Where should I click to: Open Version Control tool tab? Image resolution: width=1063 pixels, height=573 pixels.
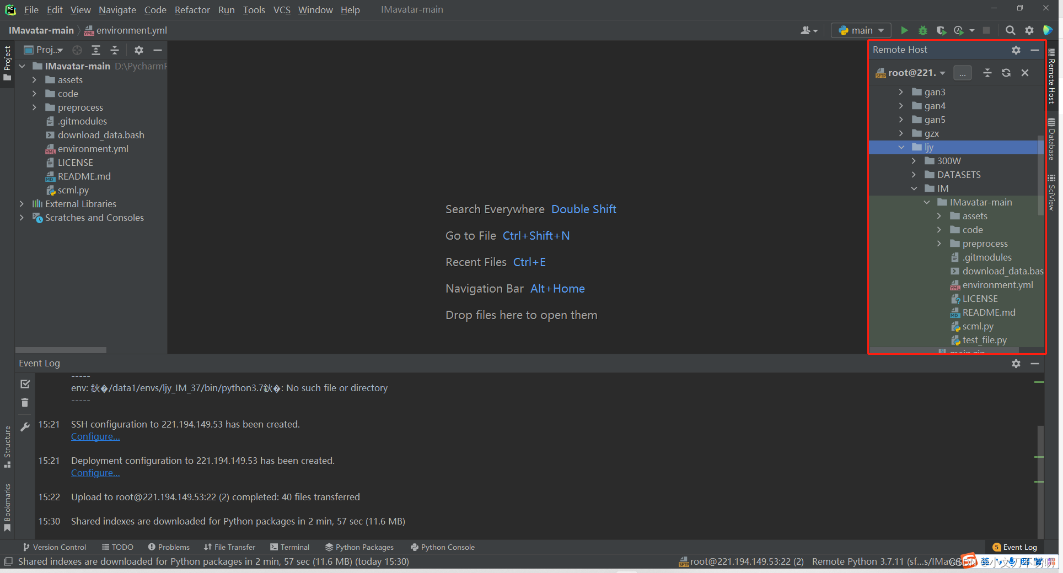point(55,547)
